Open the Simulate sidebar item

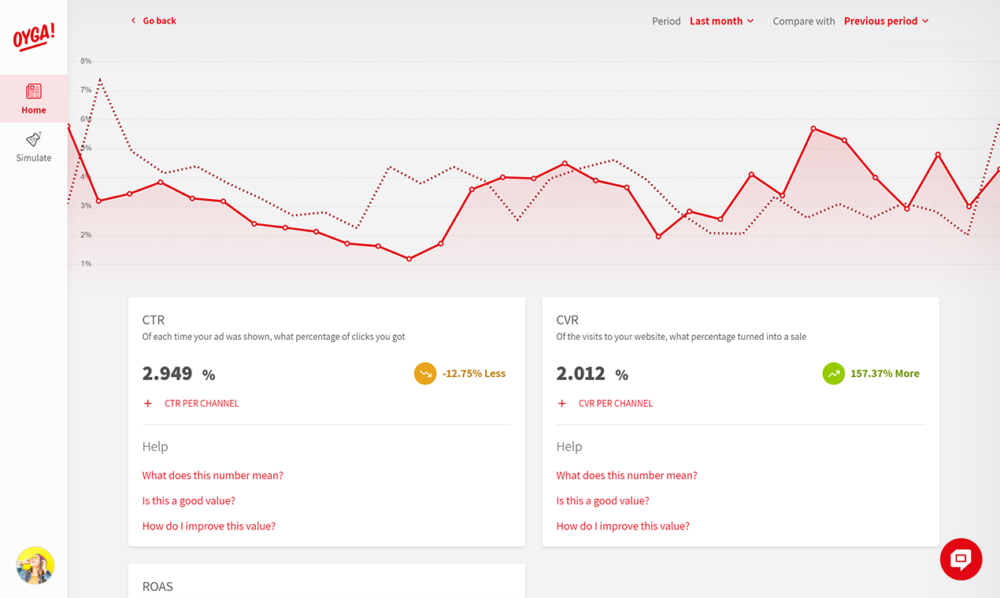[34, 146]
